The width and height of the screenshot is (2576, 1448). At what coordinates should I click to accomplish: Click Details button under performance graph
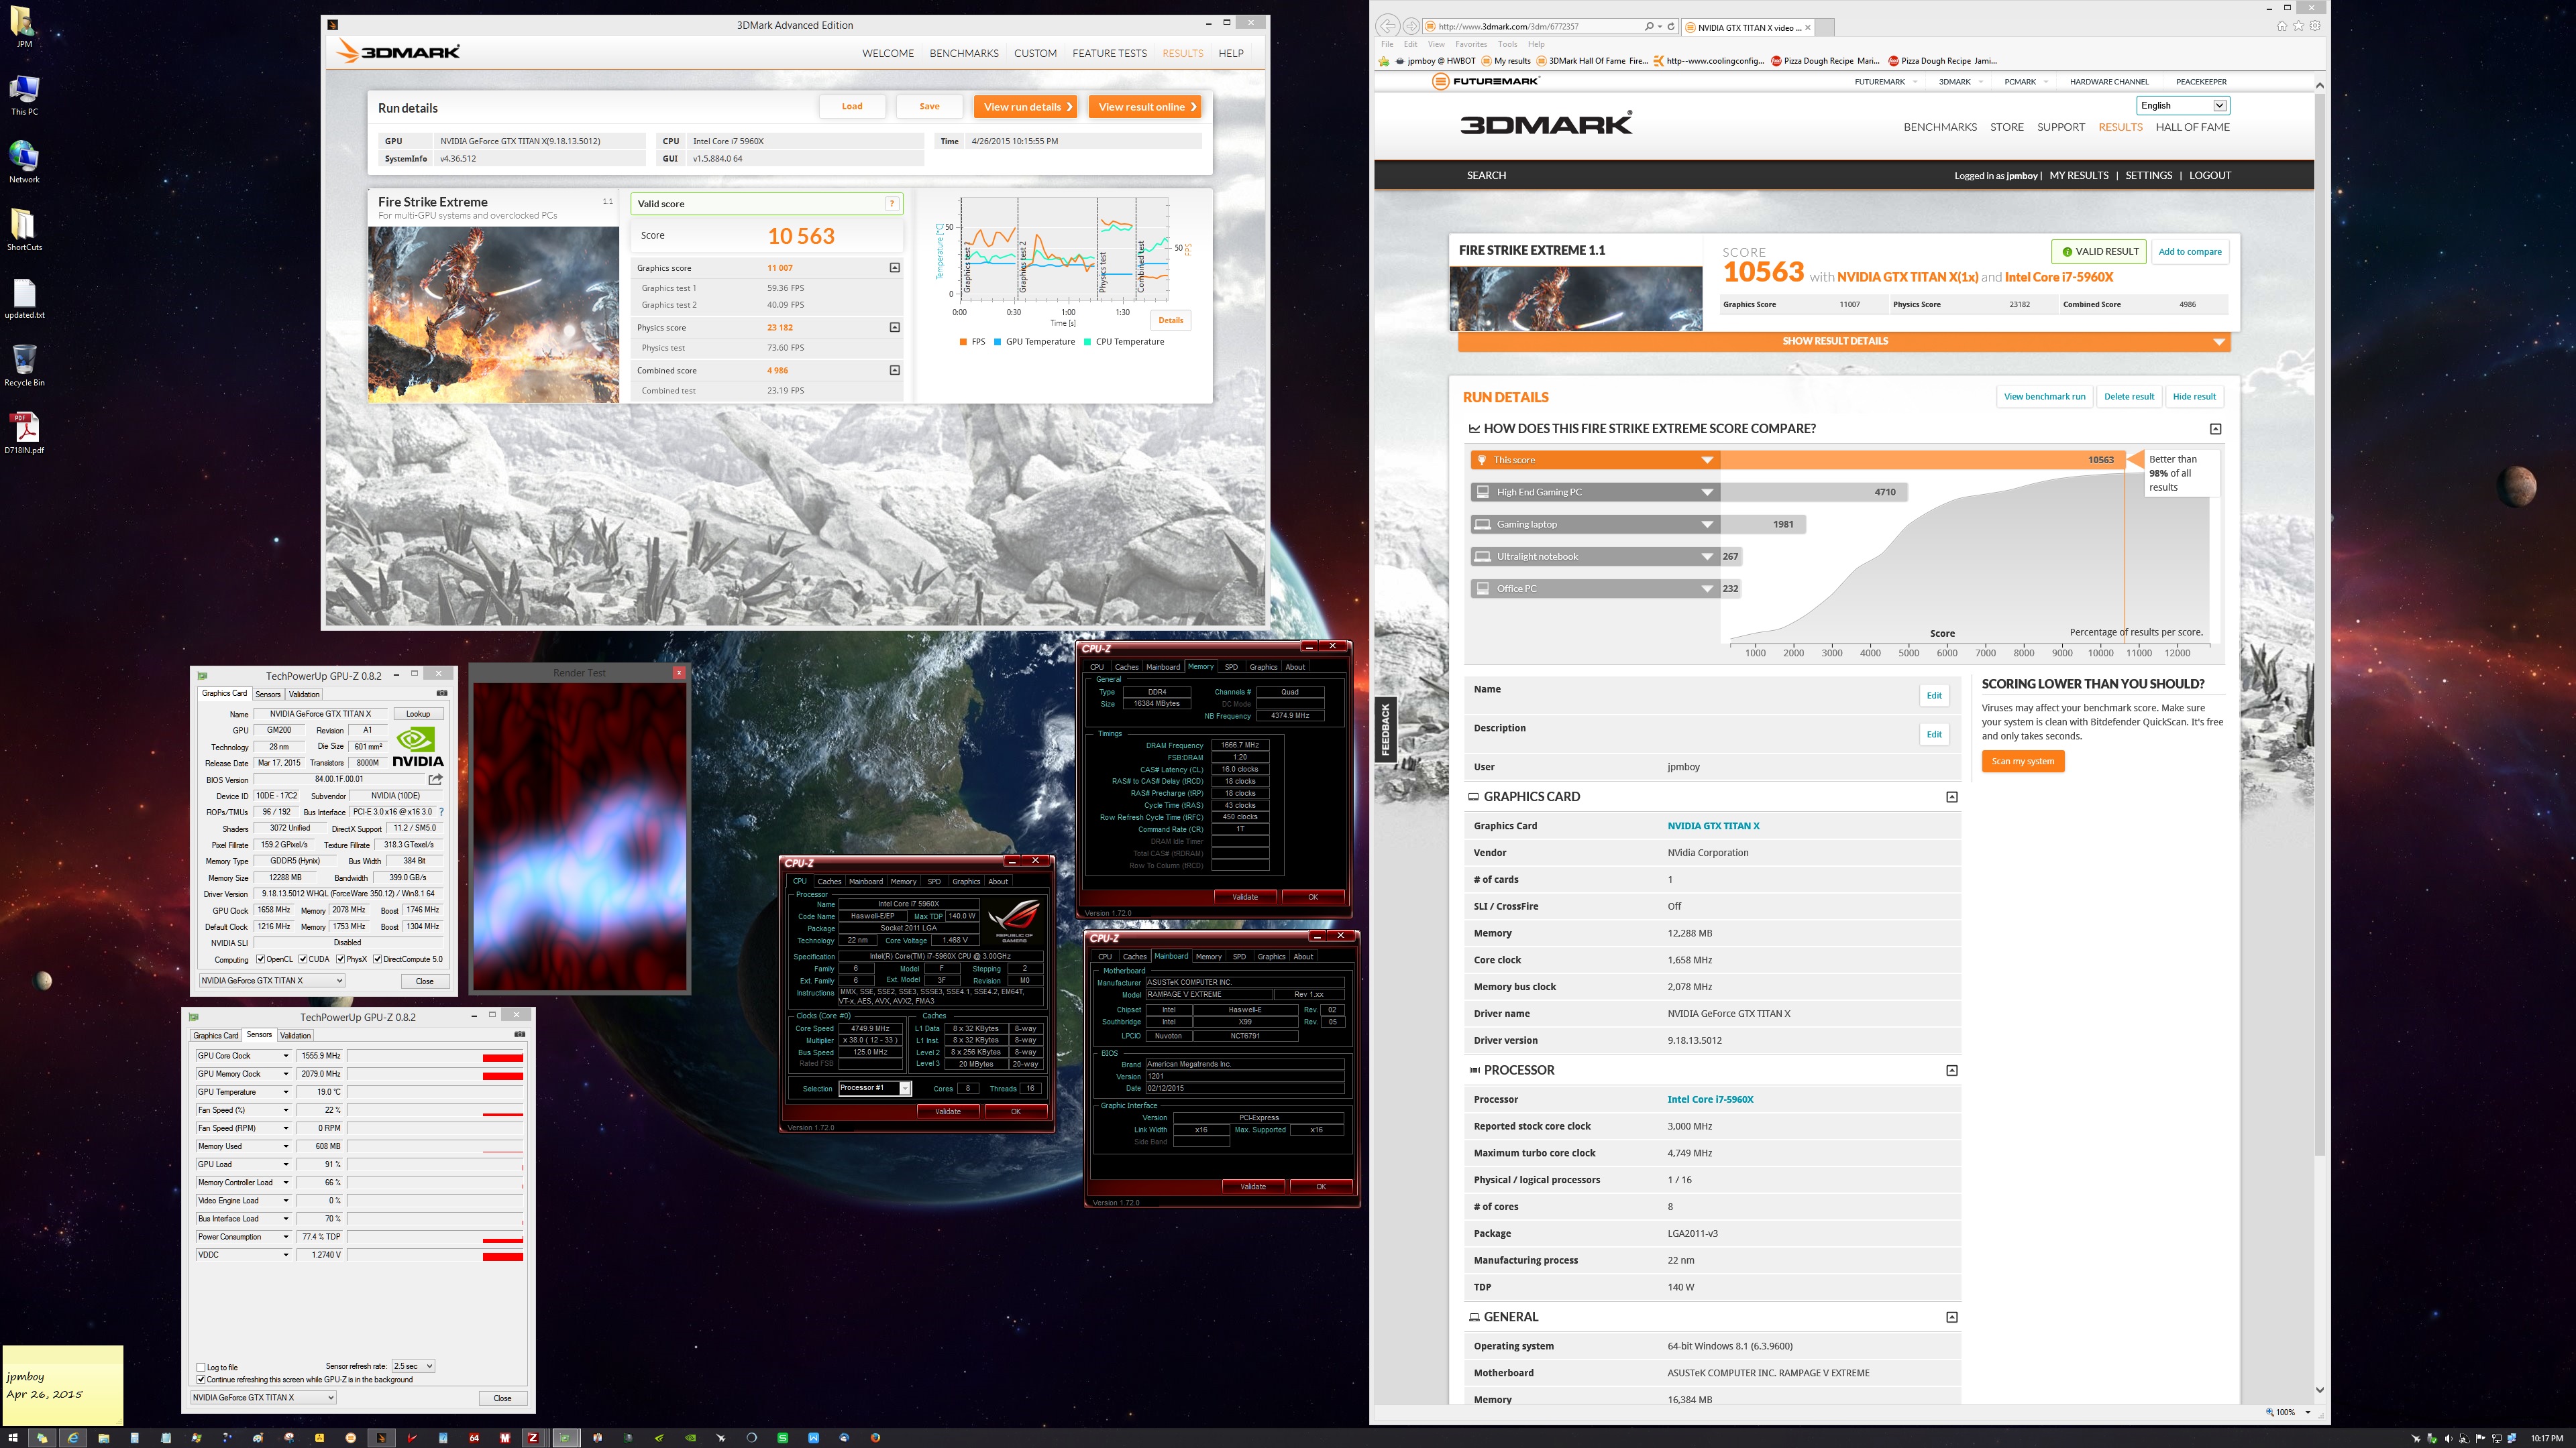coord(1170,321)
